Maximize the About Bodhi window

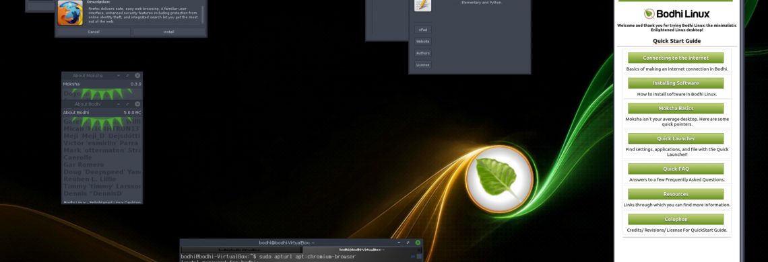(x=128, y=104)
